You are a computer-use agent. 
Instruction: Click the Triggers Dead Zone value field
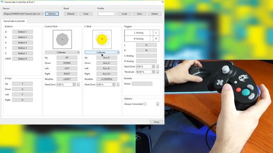[x=144, y=66]
